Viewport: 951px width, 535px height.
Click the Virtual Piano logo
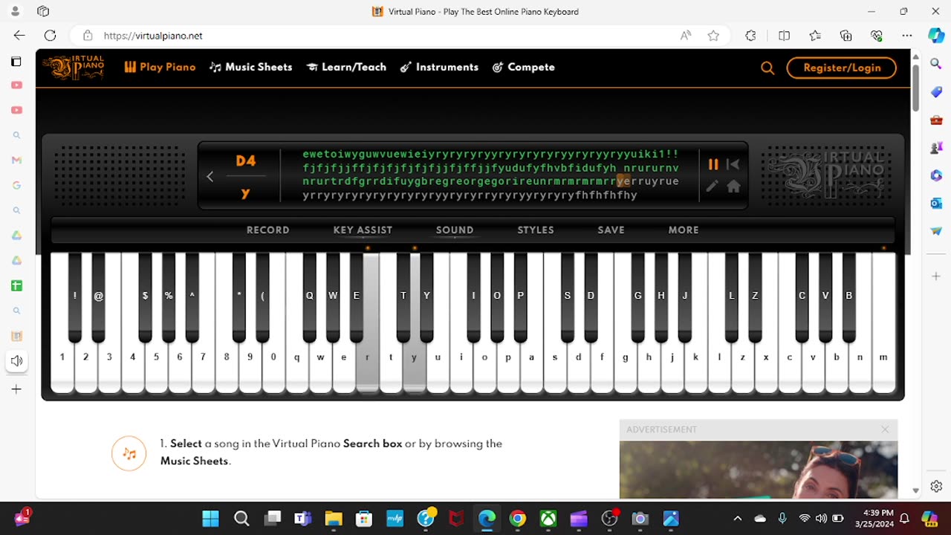pos(73,67)
